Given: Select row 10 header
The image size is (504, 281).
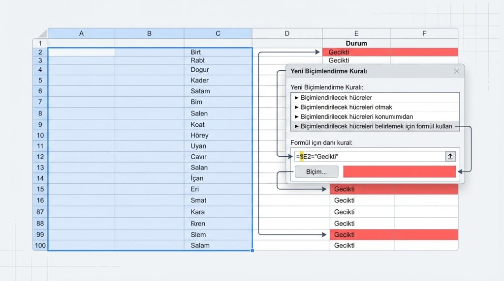Looking at the screenshot, I should tap(40, 136).
